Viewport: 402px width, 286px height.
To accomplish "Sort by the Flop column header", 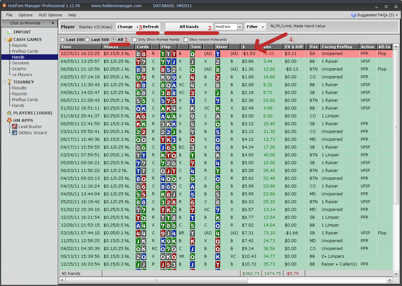I will click(x=169, y=47).
